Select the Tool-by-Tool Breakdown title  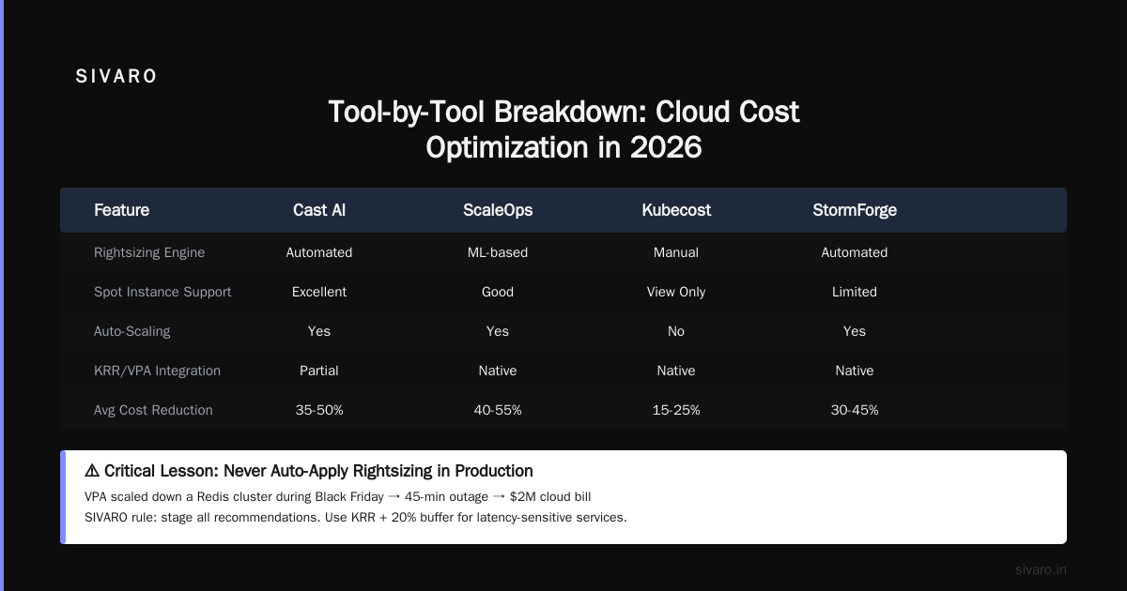click(563, 129)
